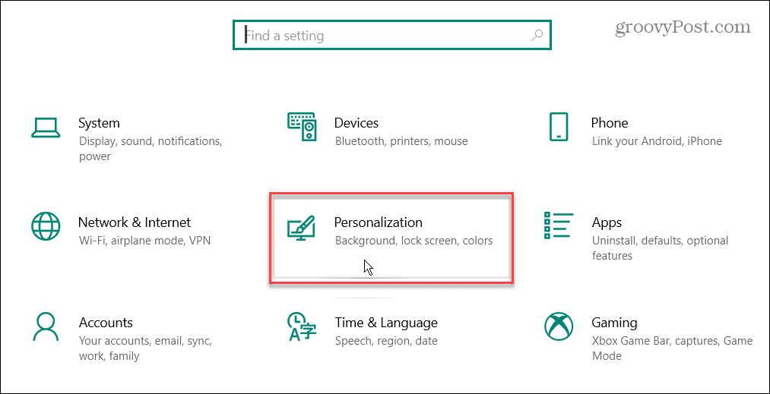The width and height of the screenshot is (770, 394).
Task: Go to the Apps label
Action: [607, 222]
